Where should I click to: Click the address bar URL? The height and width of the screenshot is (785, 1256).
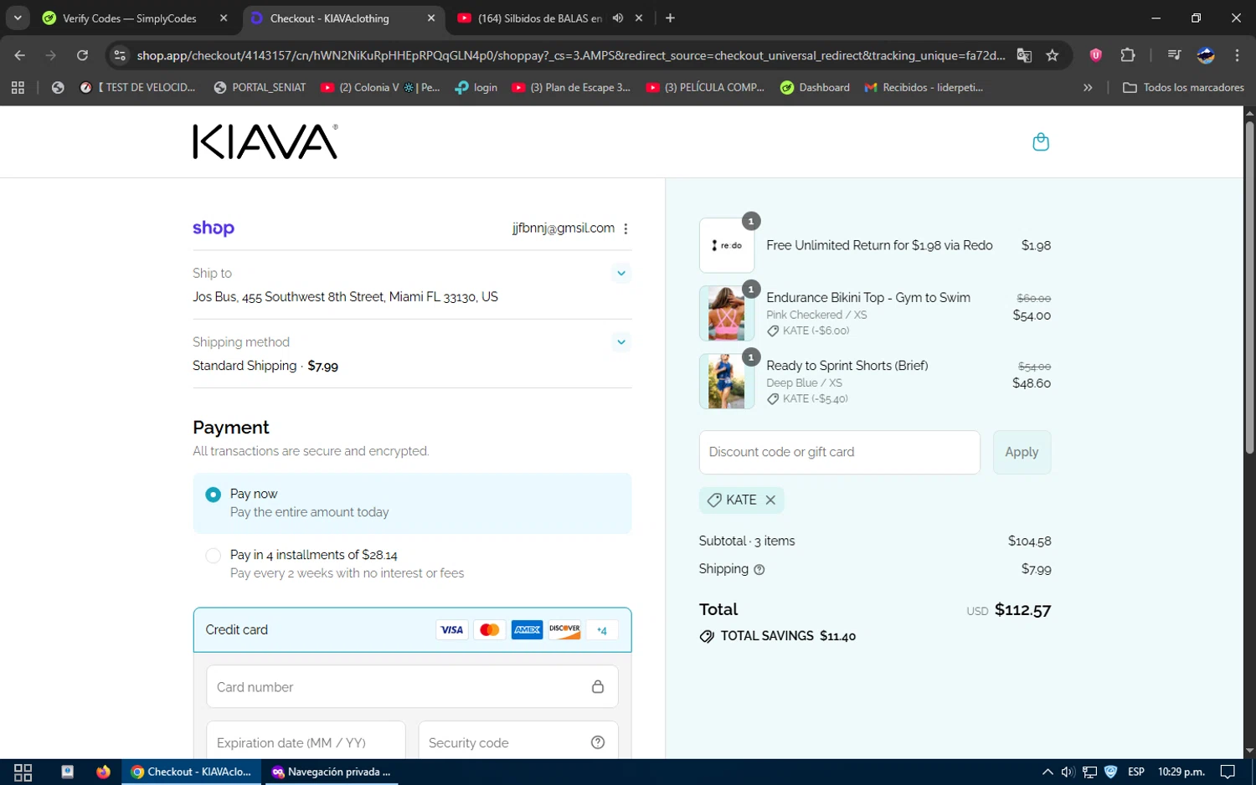[571, 55]
